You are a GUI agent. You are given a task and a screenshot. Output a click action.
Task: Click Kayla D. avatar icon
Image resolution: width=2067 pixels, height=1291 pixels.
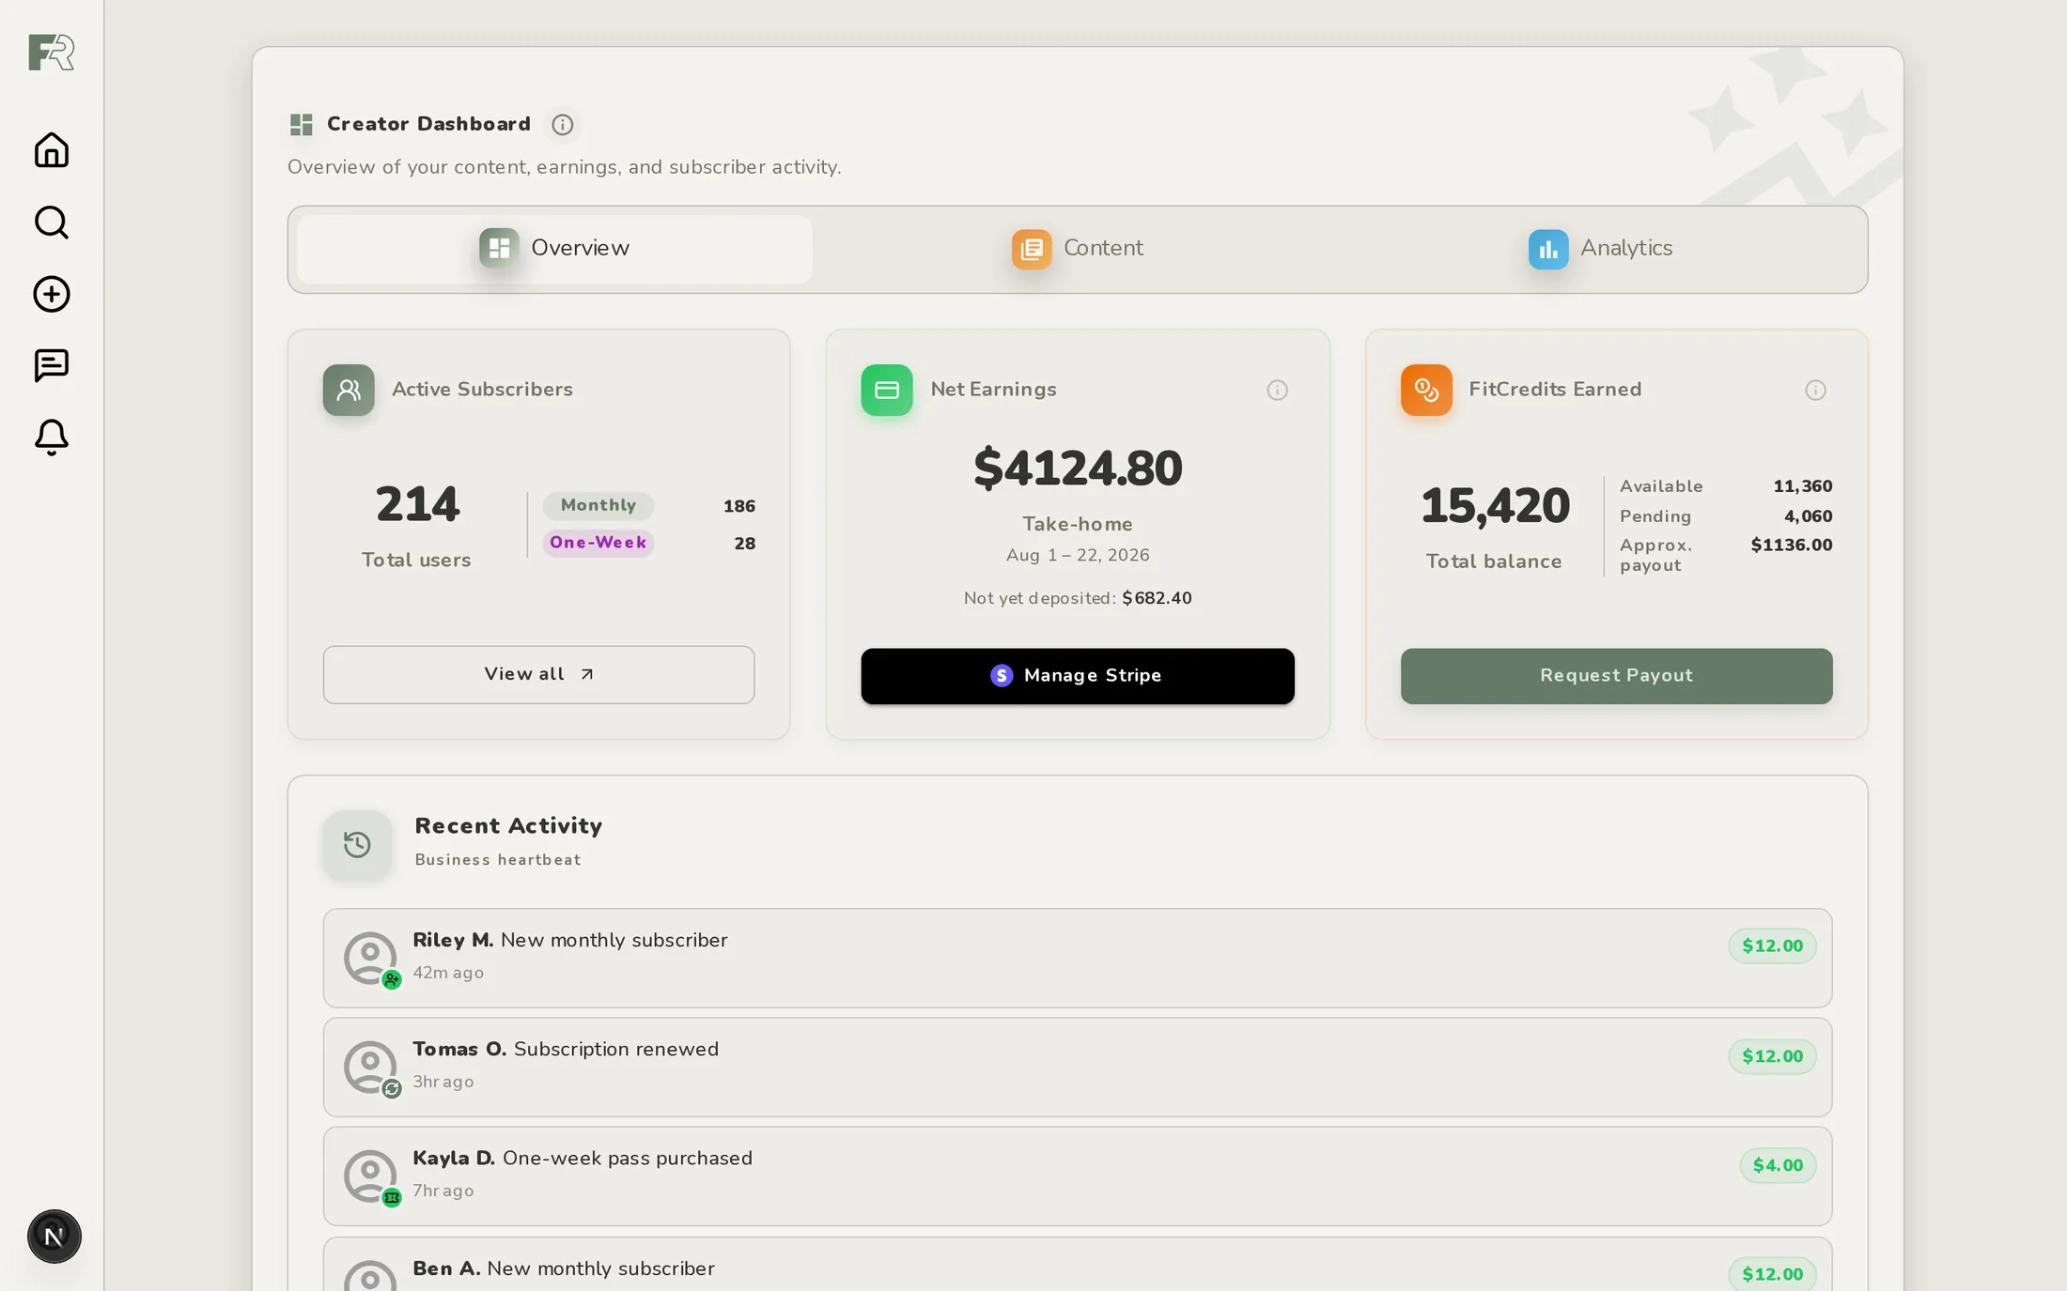(370, 1176)
